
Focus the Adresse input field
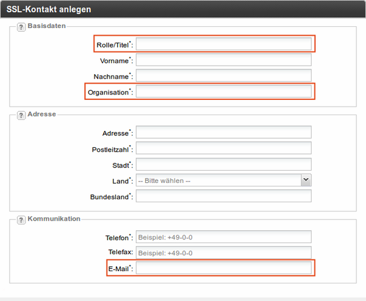224,132
